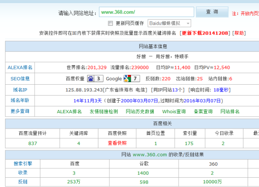This screenshot has width=259, height=187.
Task: Open Whois查询 link
Action: [174, 112]
